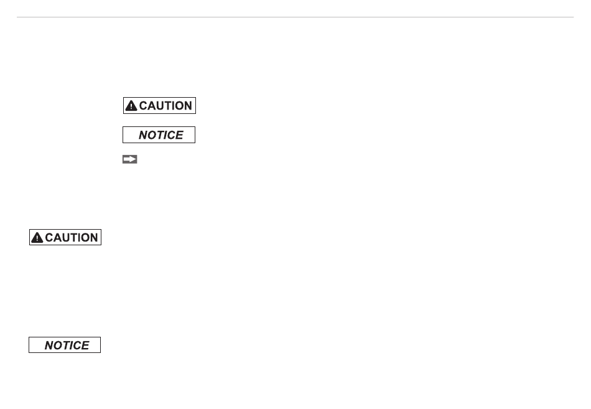Viewport: 591px width, 409px height.
Task: Click the right-pointing arrow icon
Action: (x=129, y=159)
